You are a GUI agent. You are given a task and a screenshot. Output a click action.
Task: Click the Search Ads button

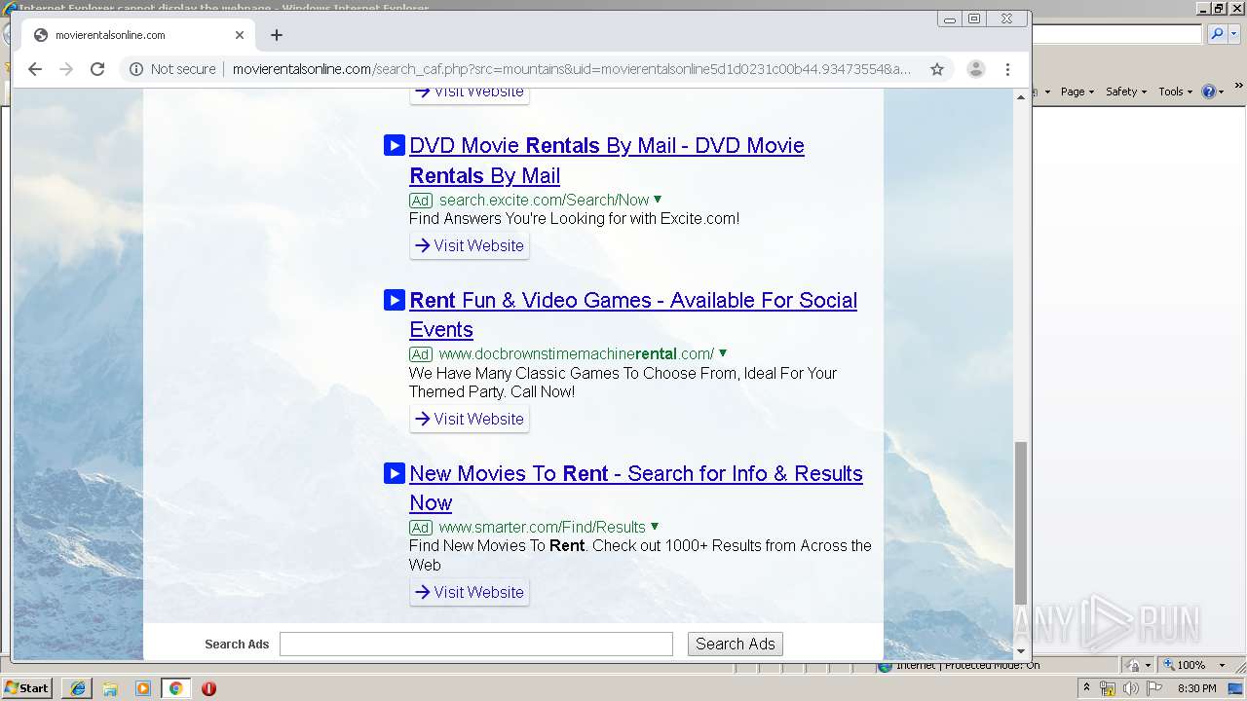[736, 644]
